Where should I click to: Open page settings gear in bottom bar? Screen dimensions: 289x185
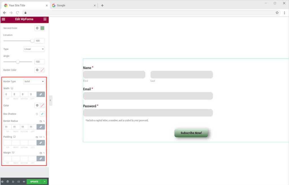pos(2,182)
